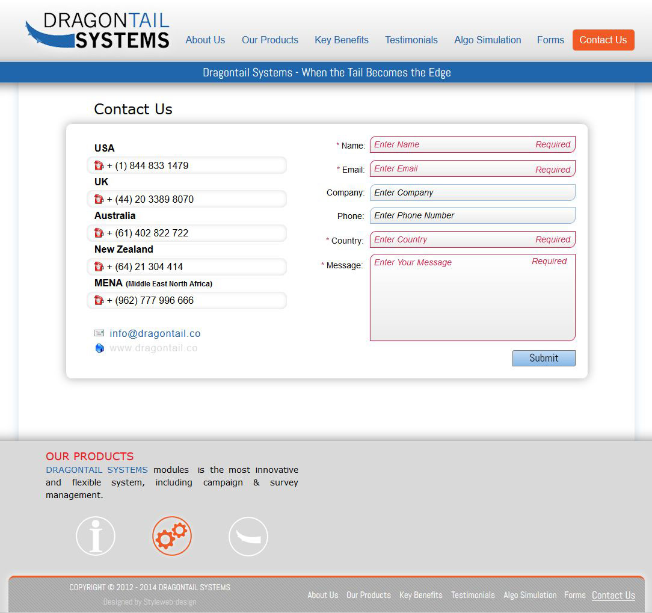652x613 pixels.
Task: Click the www.dragontail.co website link
Action: pyautogui.click(x=153, y=348)
